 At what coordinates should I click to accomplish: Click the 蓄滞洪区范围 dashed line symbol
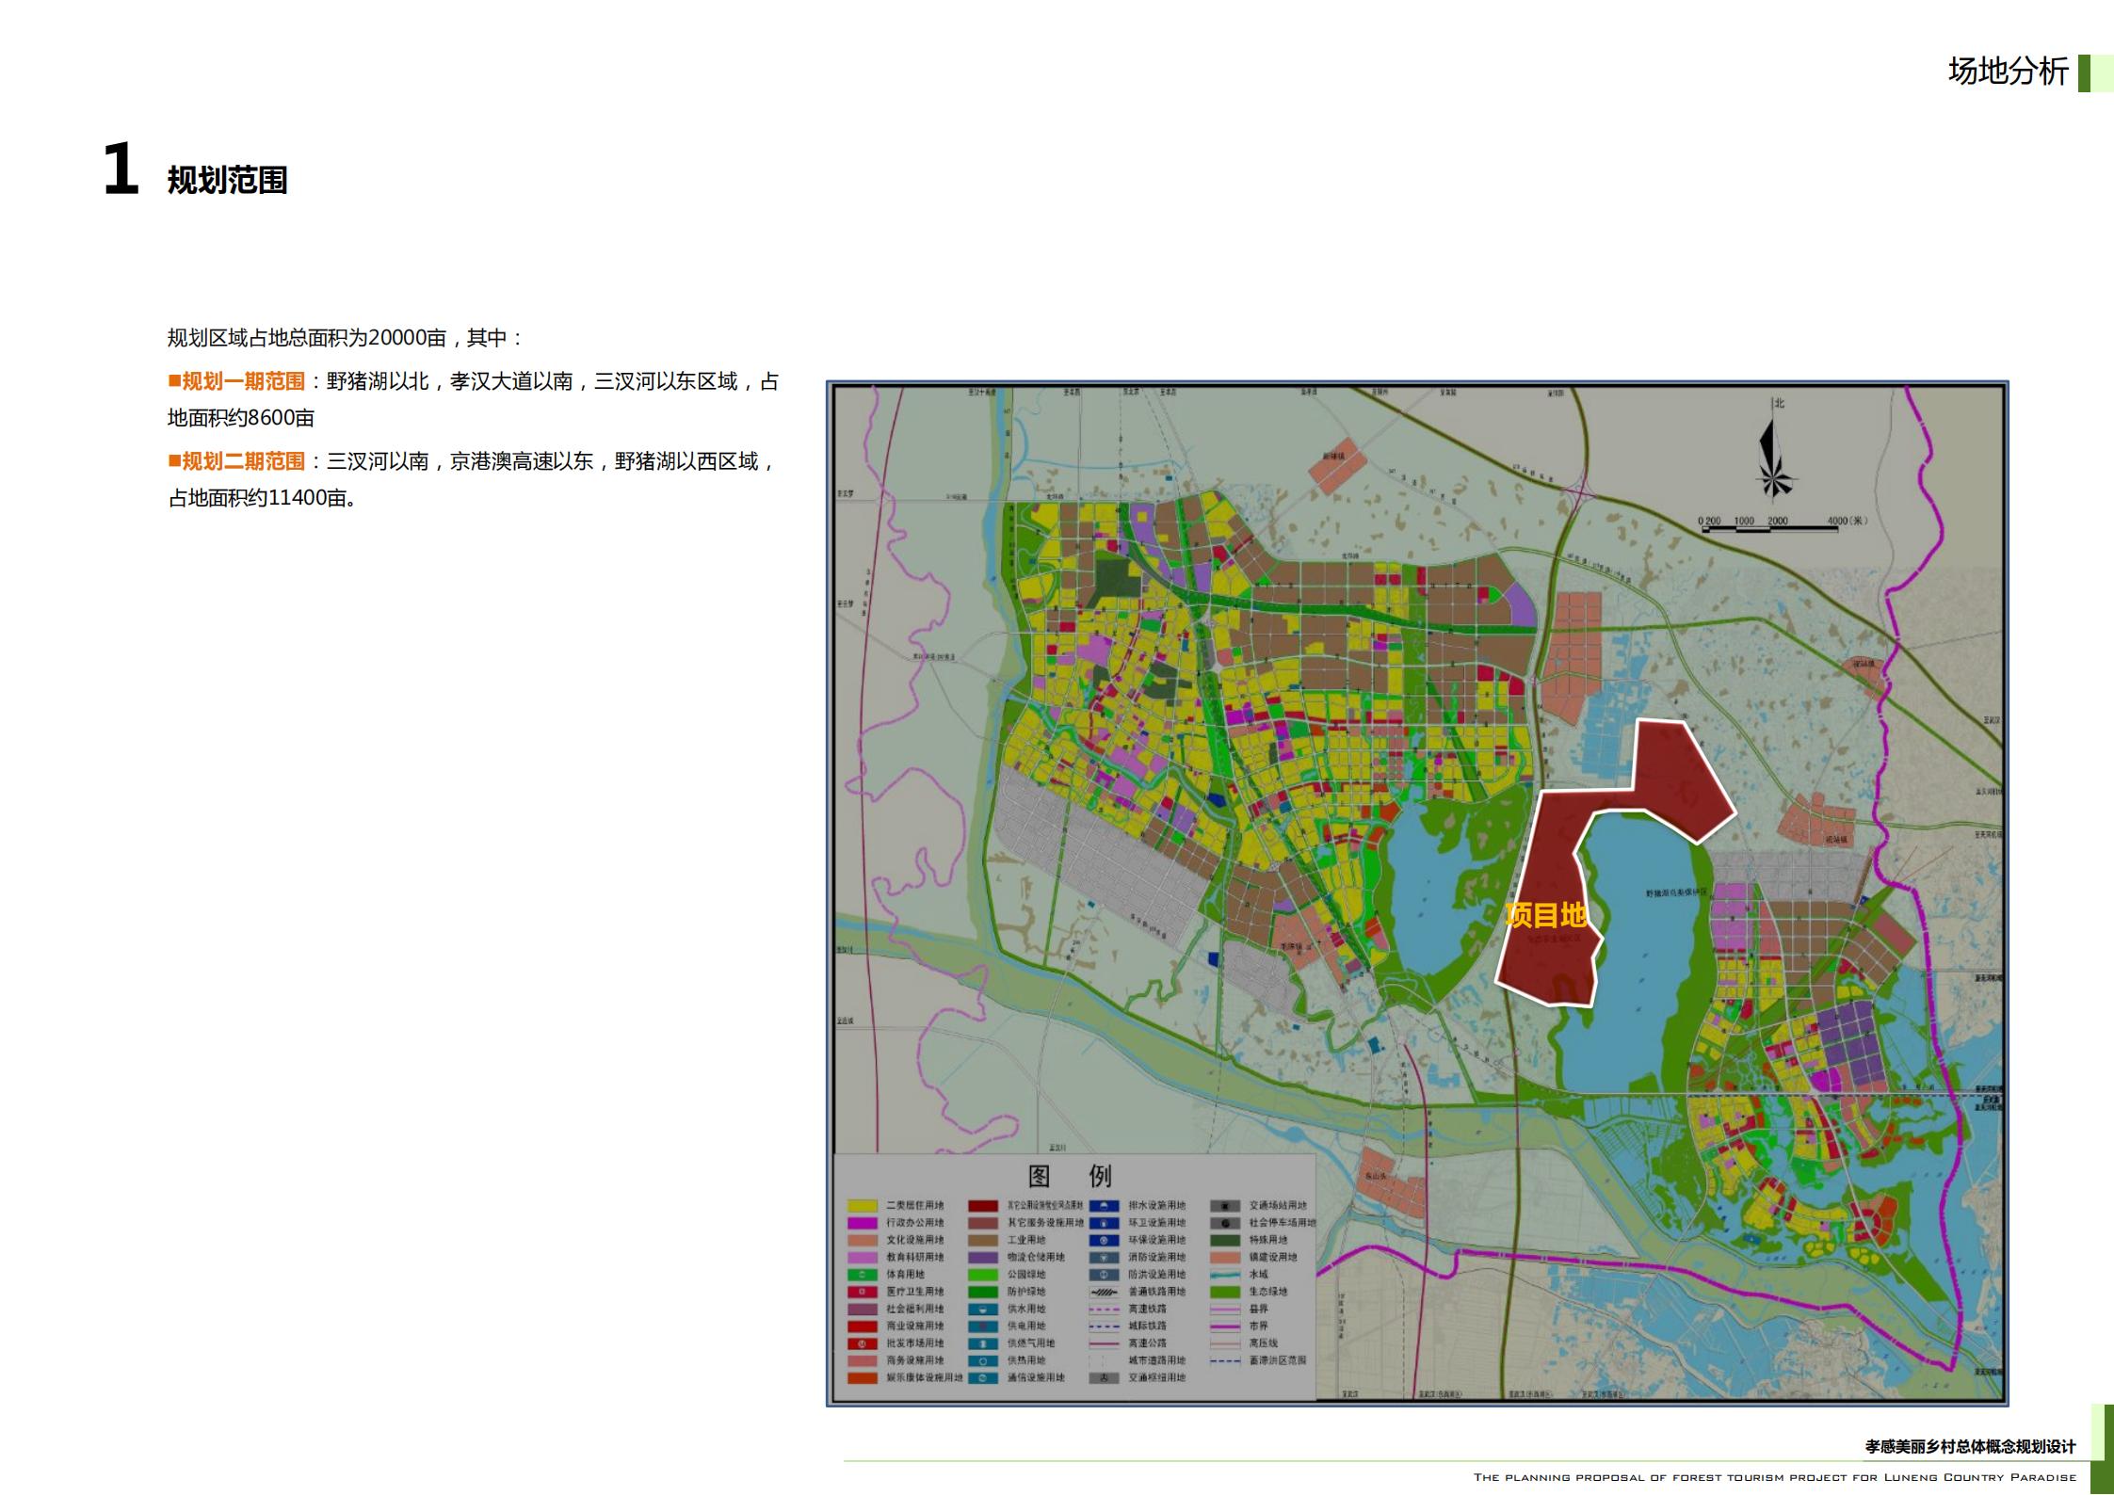(1225, 1360)
